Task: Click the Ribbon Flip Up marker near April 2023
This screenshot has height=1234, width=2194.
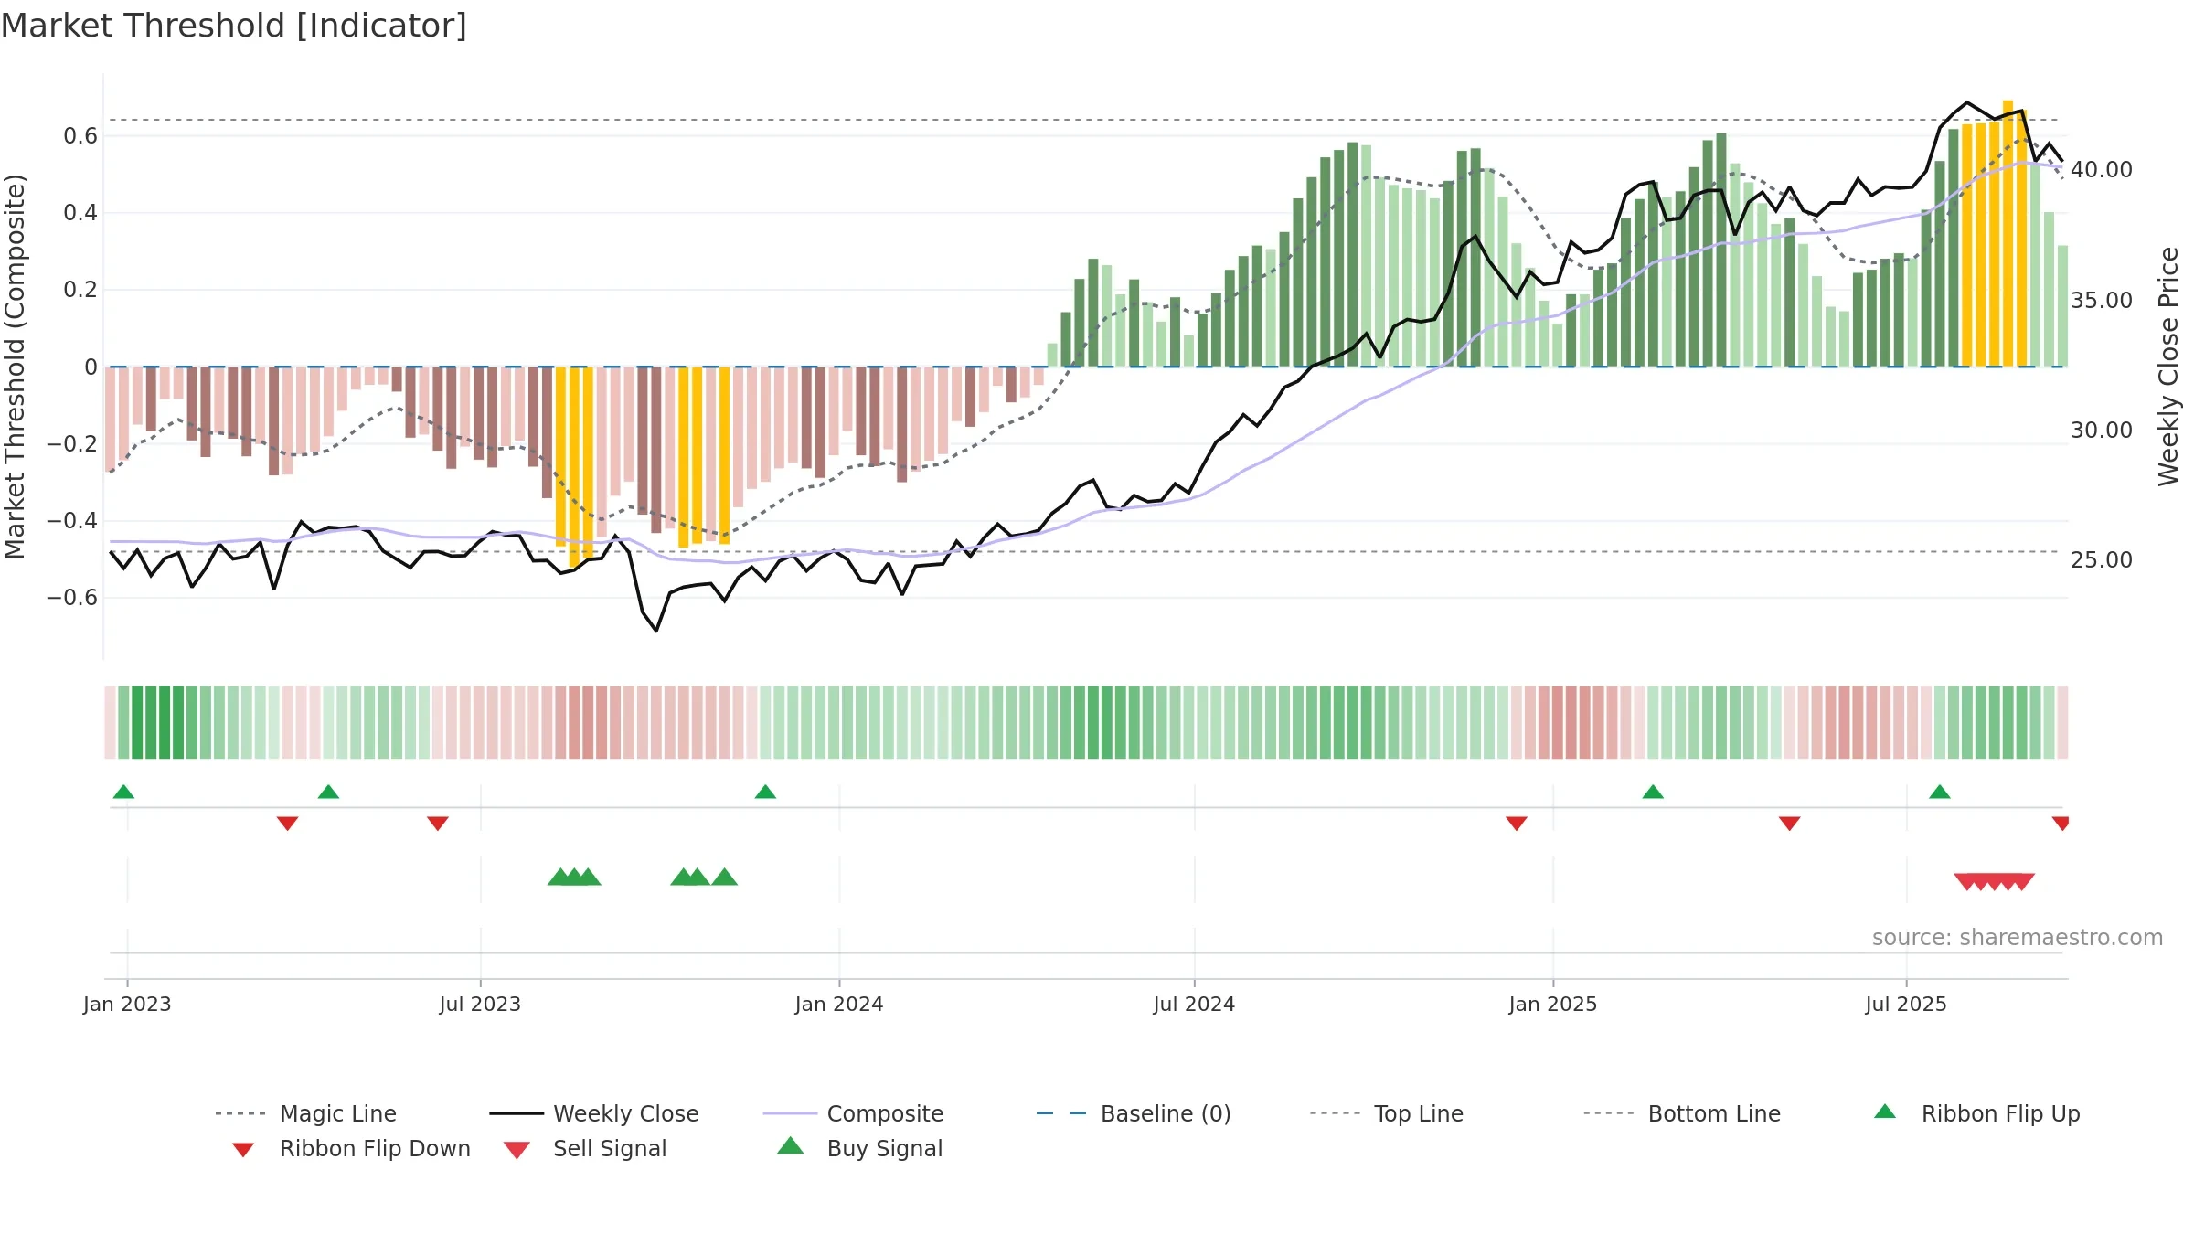Action: click(x=328, y=792)
